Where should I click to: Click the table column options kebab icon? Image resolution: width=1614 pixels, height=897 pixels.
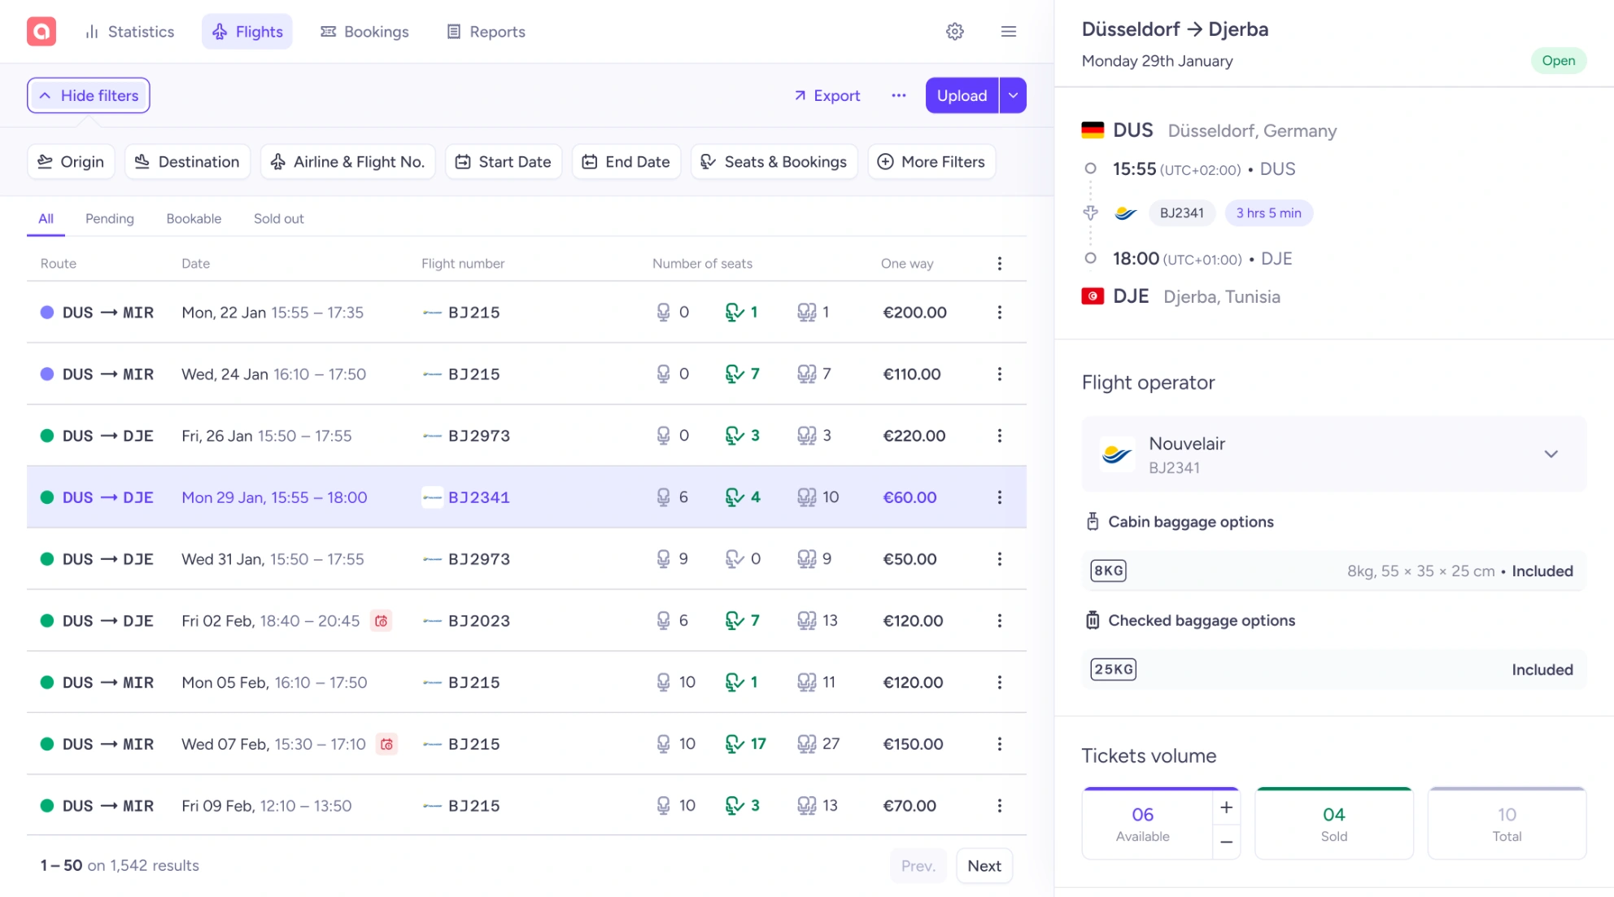(1000, 263)
